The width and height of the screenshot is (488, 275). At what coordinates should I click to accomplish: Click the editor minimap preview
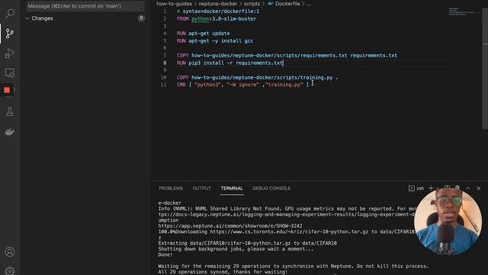click(x=464, y=12)
